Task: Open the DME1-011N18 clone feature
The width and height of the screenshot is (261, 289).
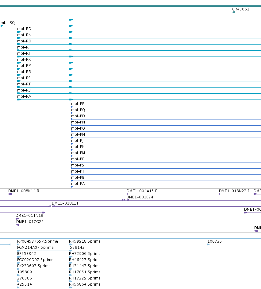Action: (x=29, y=216)
